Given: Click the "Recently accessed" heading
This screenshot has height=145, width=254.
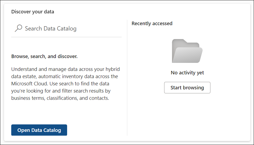Looking at the screenshot, I should [152, 24].
